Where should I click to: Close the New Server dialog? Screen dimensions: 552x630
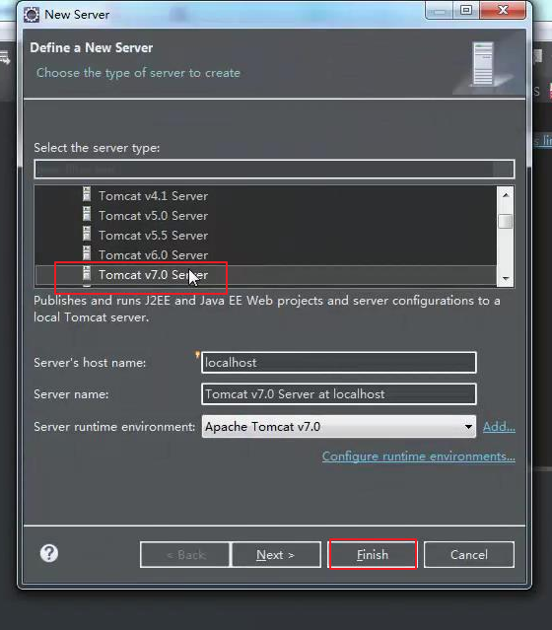[x=503, y=10]
